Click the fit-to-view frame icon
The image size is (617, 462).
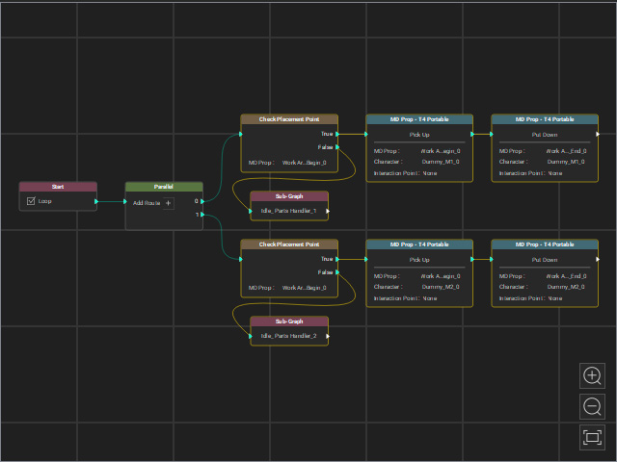592,437
